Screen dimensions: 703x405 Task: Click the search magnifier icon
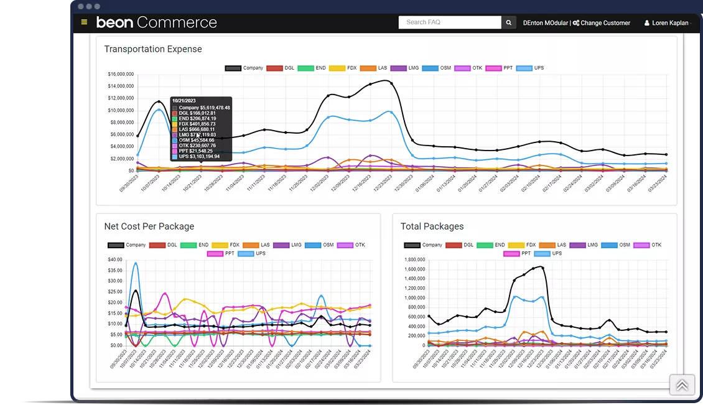coord(509,22)
